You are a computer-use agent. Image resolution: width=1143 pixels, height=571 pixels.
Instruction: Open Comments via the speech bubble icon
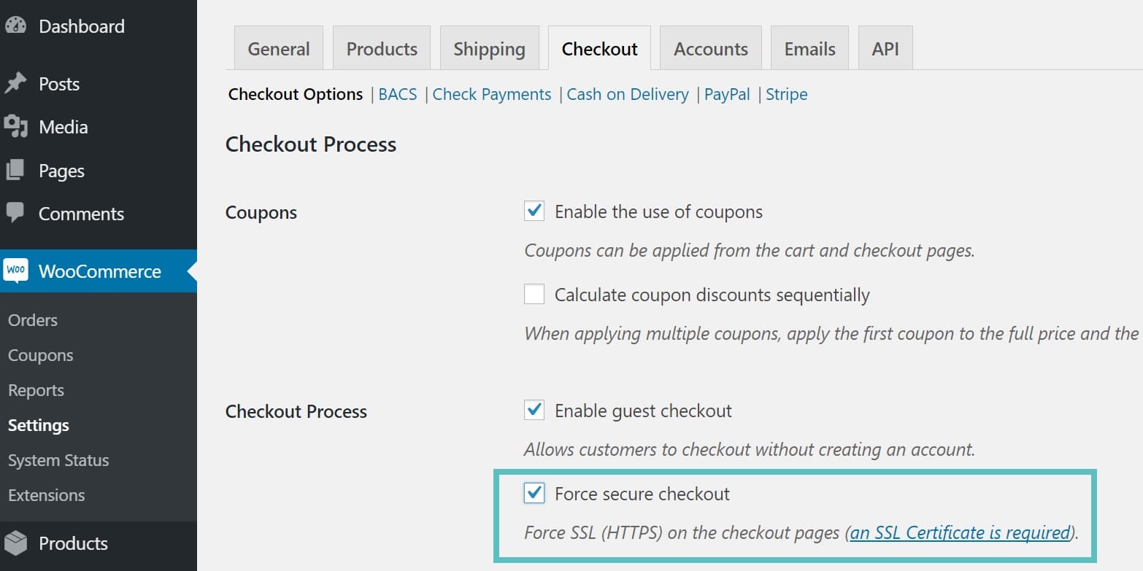pyautogui.click(x=16, y=213)
